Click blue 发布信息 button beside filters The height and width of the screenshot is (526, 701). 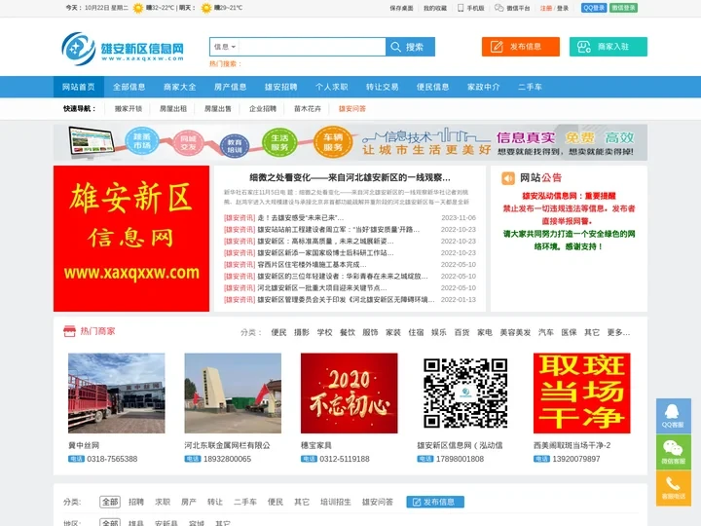(435, 502)
